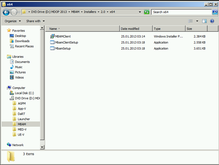Open Music library

pos(19,67)
